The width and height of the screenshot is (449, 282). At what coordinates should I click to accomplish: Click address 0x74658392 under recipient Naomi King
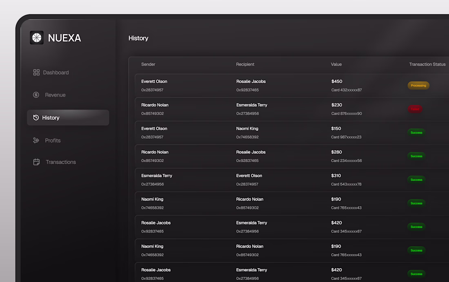coord(247,137)
